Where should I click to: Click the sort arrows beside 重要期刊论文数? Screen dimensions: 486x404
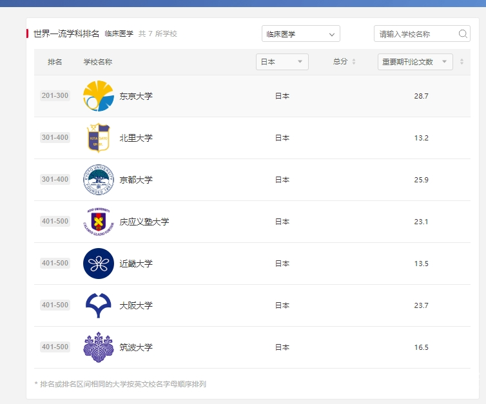[x=462, y=62]
